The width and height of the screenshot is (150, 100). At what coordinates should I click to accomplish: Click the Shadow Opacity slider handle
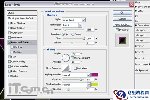click(x=68, y=89)
